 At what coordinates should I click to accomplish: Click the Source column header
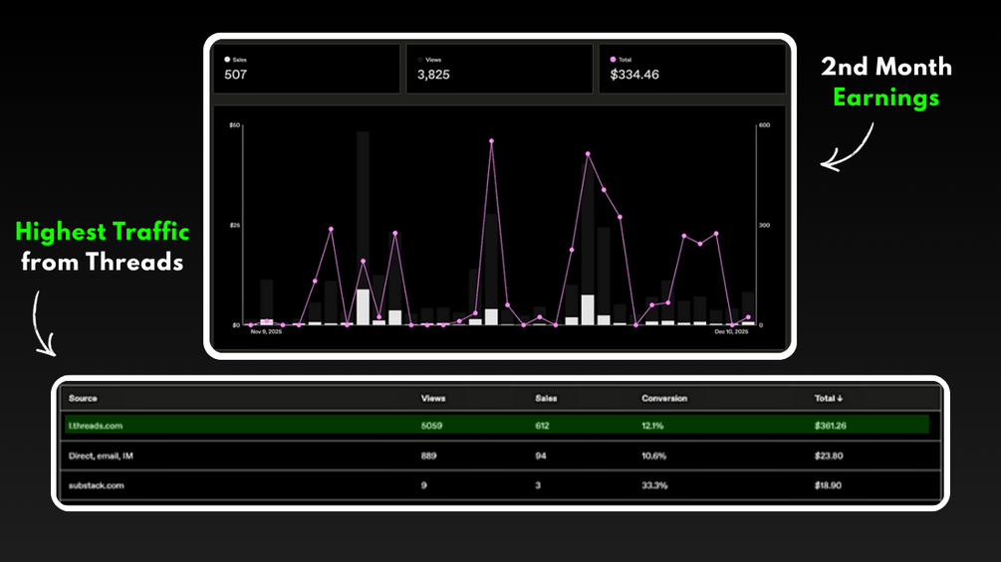(x=83, y=398)
